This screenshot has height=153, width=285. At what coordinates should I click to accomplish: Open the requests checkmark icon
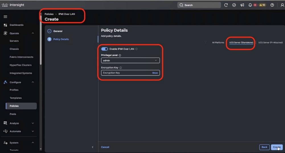click(234, 5)
